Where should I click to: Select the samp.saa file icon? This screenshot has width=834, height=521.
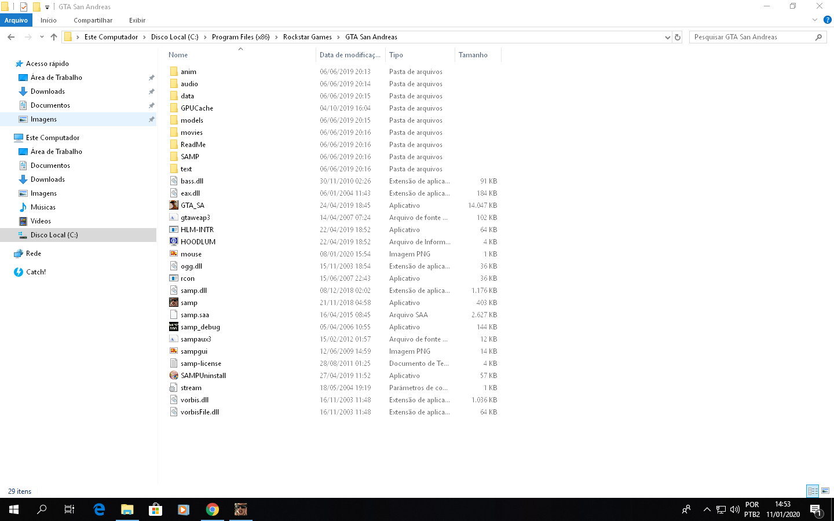tap(174, 315)
